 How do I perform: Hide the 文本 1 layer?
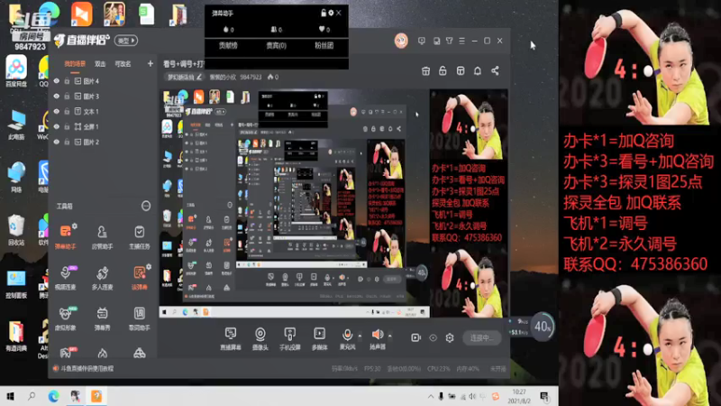(x=57, y=111)
